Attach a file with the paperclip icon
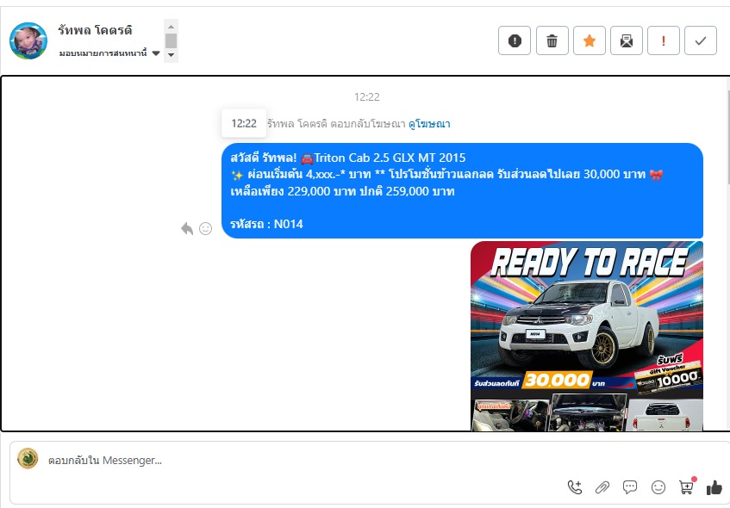730x508 pixels. coord(602,487)
